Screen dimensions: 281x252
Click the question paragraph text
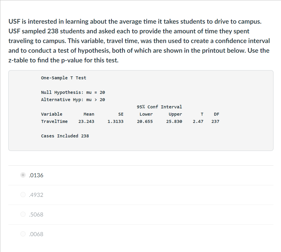(139, 41)
